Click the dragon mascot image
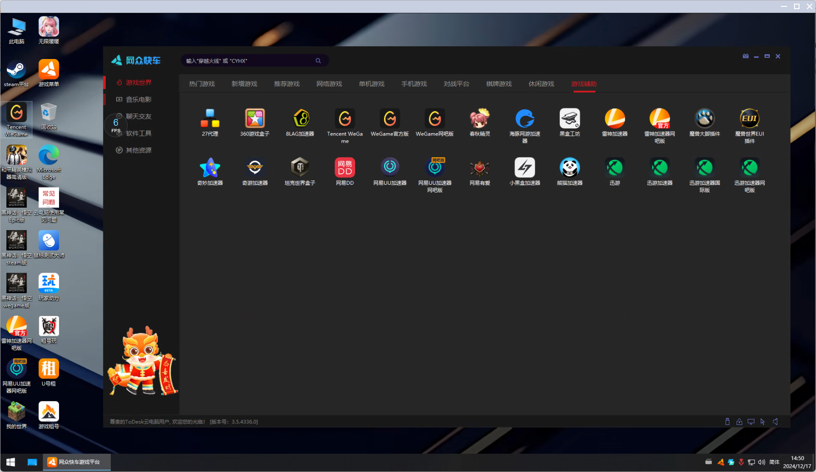The height and width of the screenshot is (472, 816). (x=142, y=361)
